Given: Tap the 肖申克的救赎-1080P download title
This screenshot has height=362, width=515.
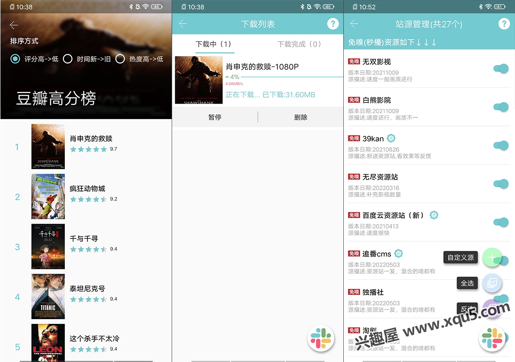Looking at the screenshot, I should tap(262, 66).
